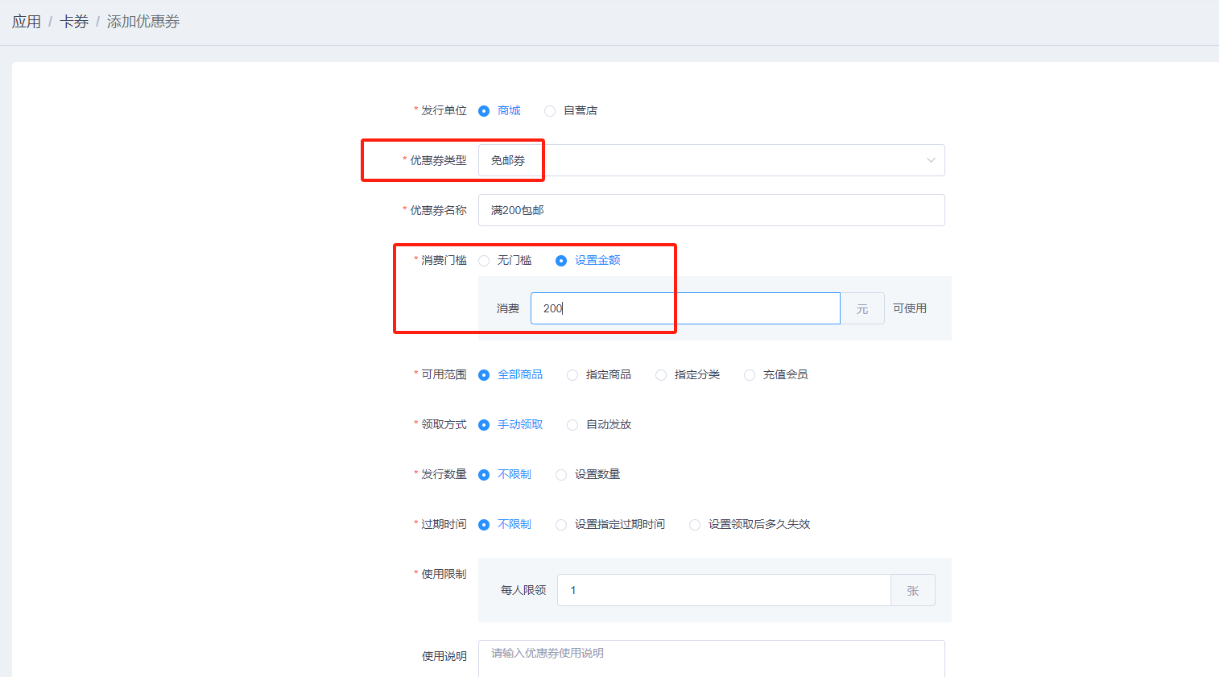Click the 每人限领 quantity input field

tap(723, 590)
